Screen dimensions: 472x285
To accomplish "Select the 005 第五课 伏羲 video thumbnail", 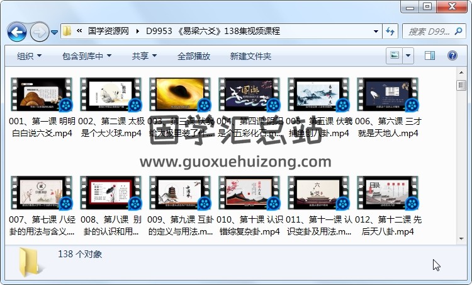I will [x=319, y=95].
